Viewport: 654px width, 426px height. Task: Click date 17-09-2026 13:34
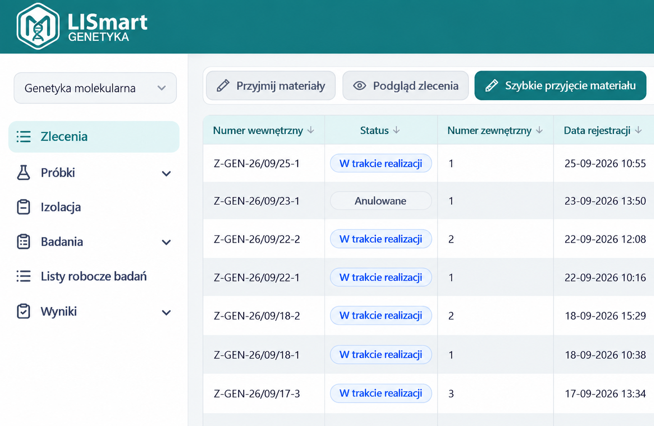pos(605,394)
